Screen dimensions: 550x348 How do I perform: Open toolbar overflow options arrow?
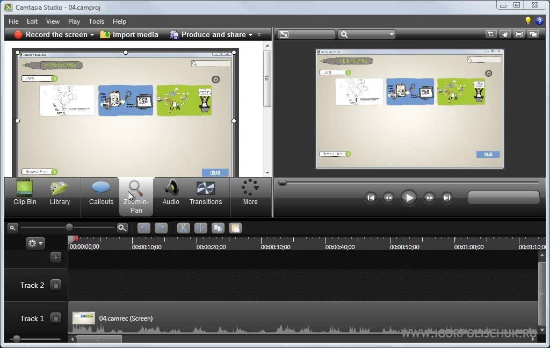pos(259,35)
